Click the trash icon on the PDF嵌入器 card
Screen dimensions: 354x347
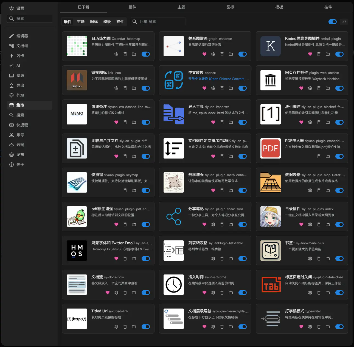click(319, 156)
